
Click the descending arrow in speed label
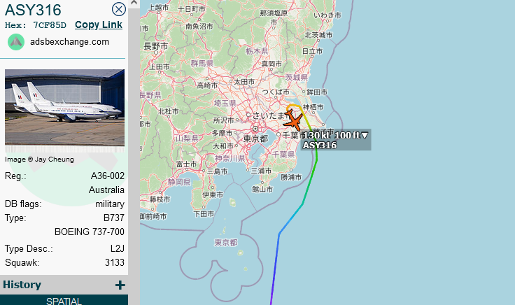[x=365, y=136]
